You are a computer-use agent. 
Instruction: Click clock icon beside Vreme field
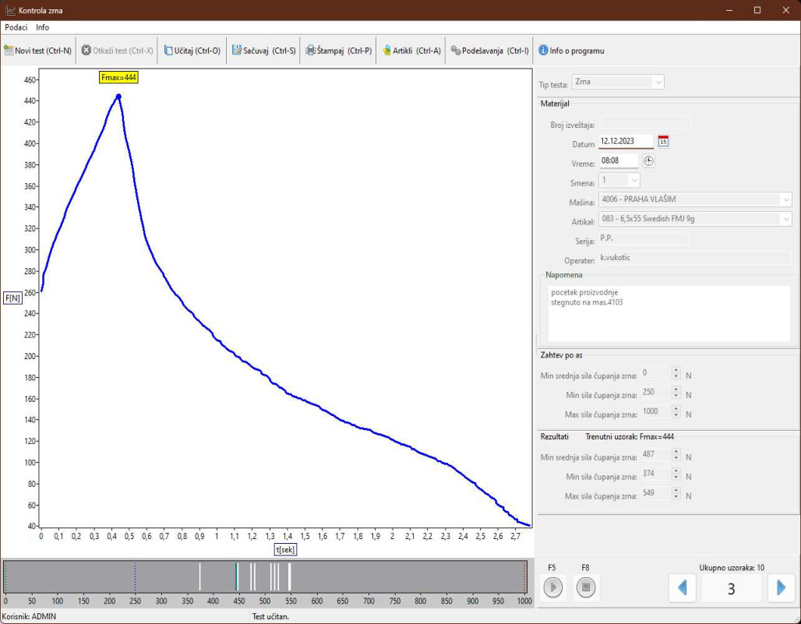(648, 161)
